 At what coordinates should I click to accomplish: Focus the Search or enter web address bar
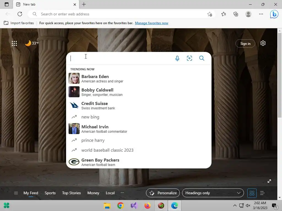click(x=121, y=14)
